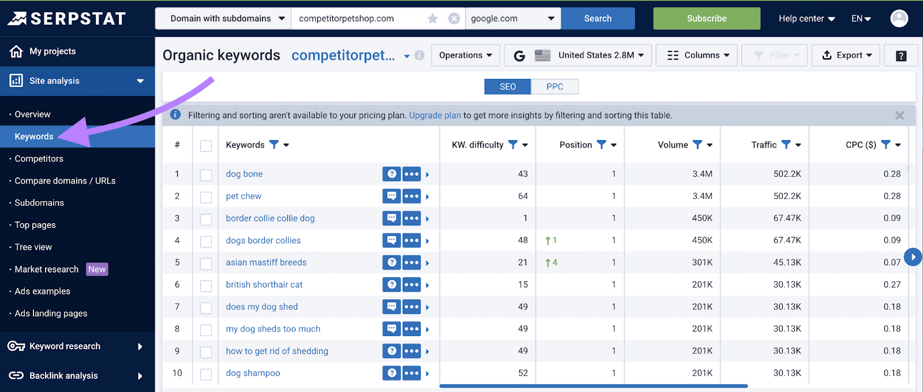Open the user account avatar
This screenshot has width=923, height=392.
[899, 18]
